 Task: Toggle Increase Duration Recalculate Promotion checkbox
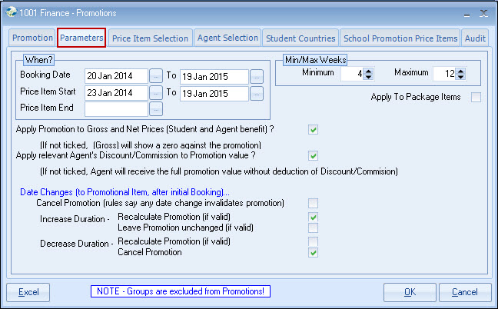(x=313, y=218)
